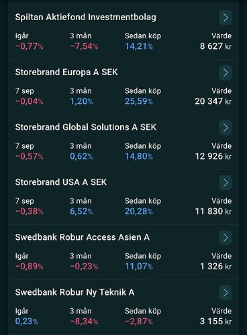Tap the Storebrand USA A SEK chevron
The width and height of the screenshot is (247, 335).
click(226, 182)
